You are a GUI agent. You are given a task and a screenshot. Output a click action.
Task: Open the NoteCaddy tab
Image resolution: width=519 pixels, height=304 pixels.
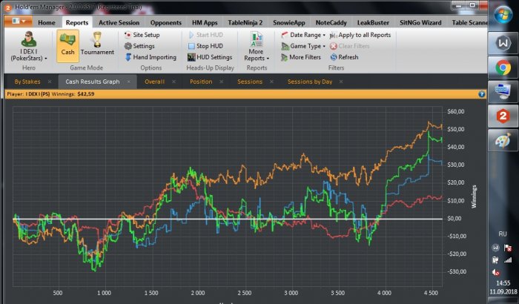pyautogui.click(x=331, y=23)
